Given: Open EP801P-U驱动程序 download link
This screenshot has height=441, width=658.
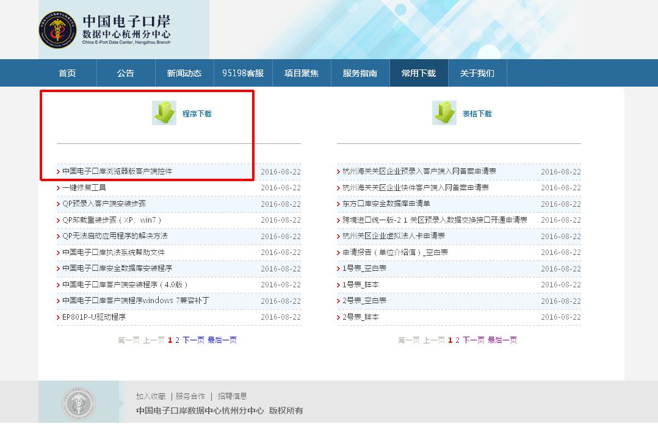Looking at the screenshot, I should [x=94, y=317].
